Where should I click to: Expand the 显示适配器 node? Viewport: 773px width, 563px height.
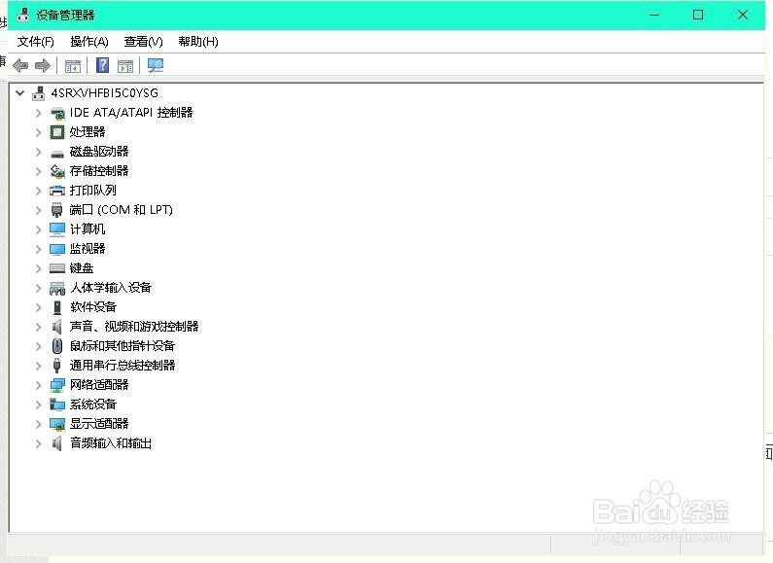[x=39, y=424]
